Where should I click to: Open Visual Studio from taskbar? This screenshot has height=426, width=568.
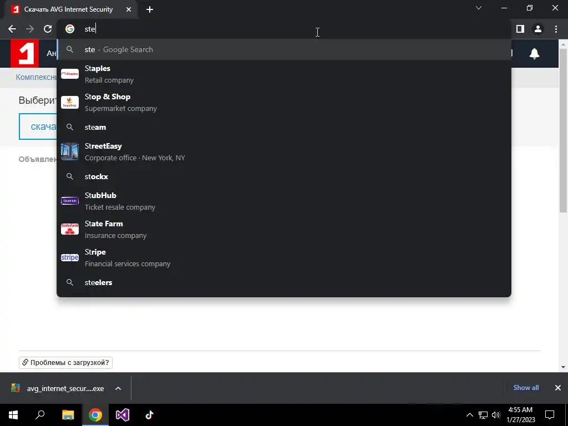coord(123,415)
